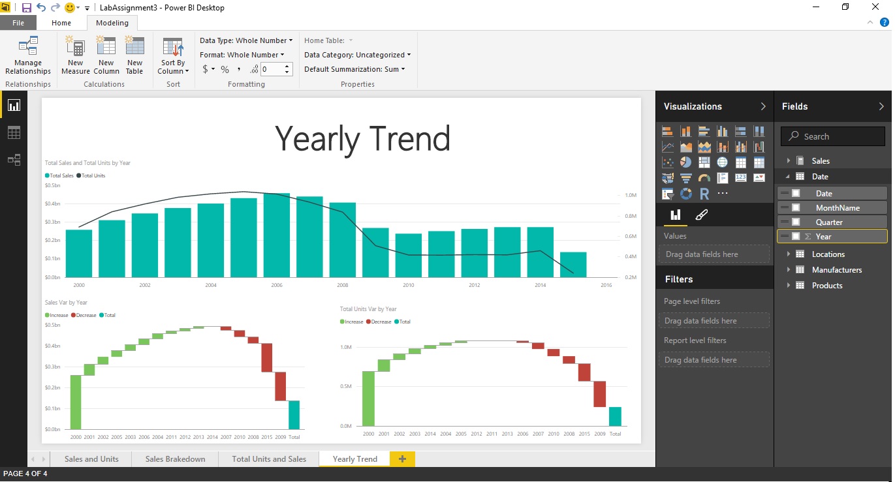Create a New Table
The image size is (895, 482).
(134, 56)
